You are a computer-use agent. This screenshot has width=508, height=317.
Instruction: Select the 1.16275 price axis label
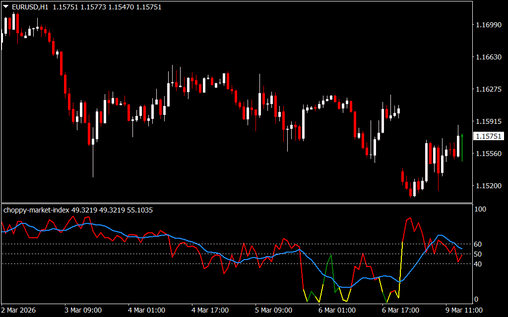coord(489,89)
